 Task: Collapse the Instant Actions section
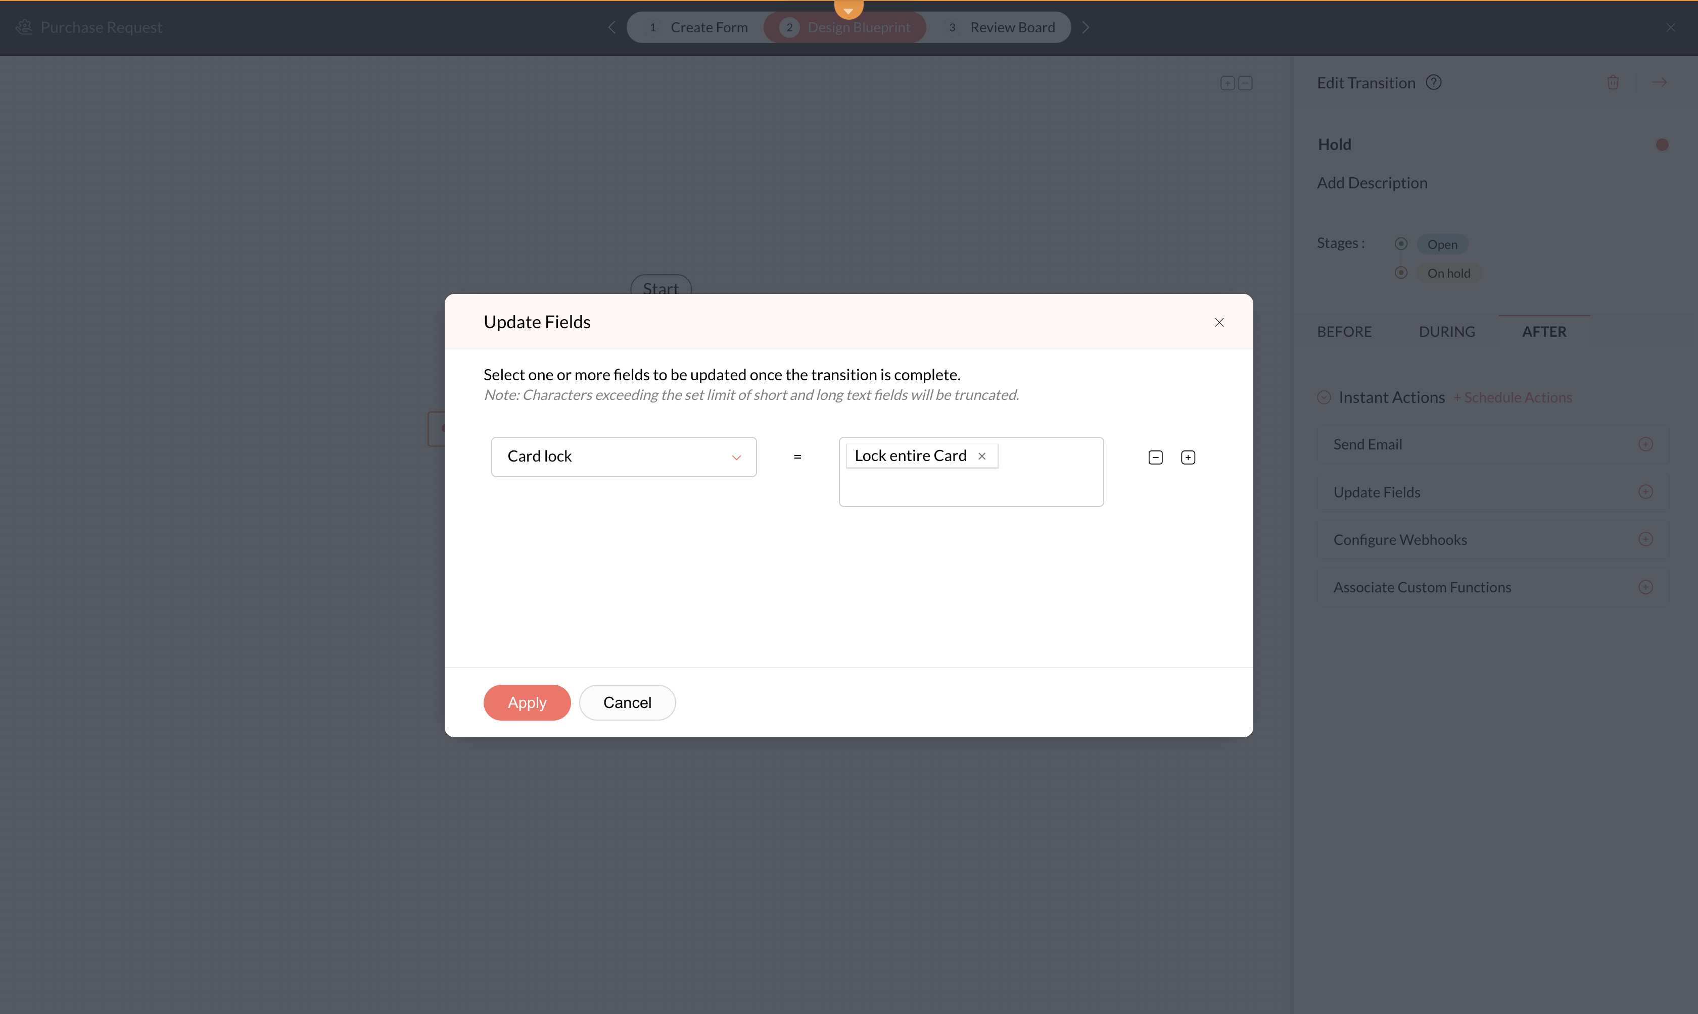point(1324,397)
